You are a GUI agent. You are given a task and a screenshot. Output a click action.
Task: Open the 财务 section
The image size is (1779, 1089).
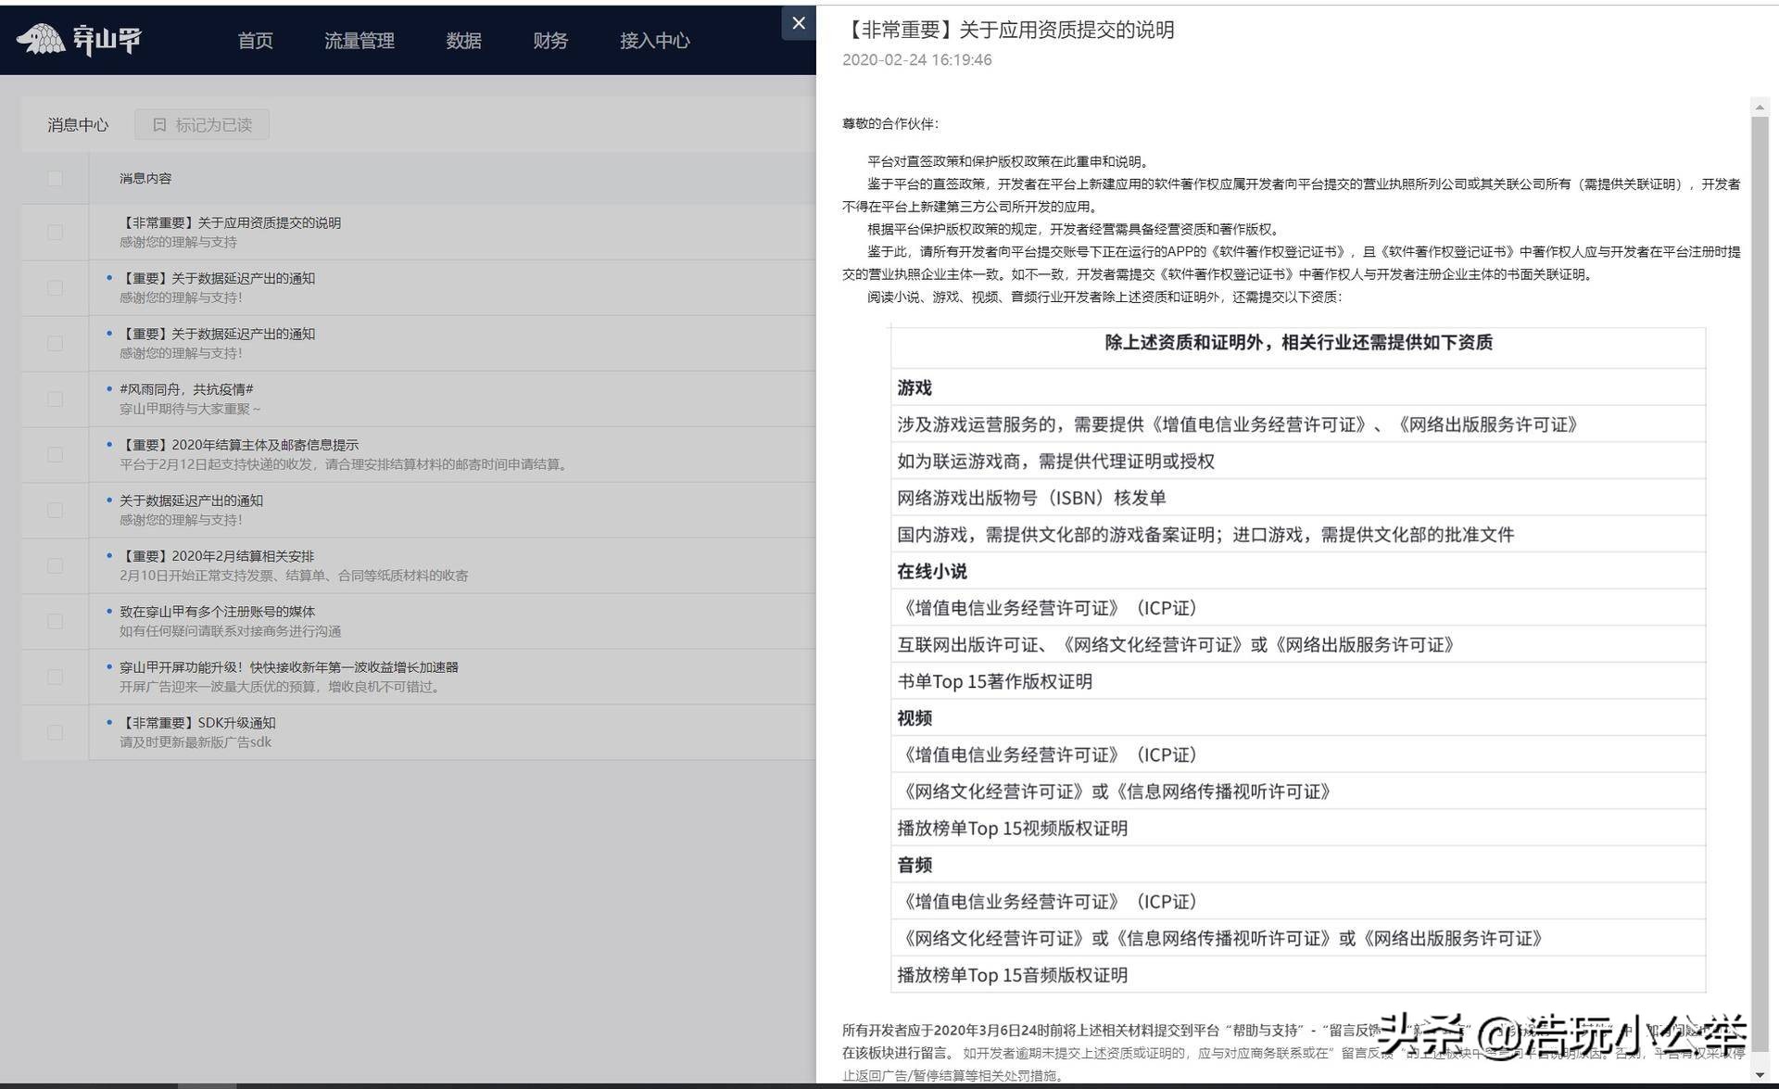click(549, 40)
